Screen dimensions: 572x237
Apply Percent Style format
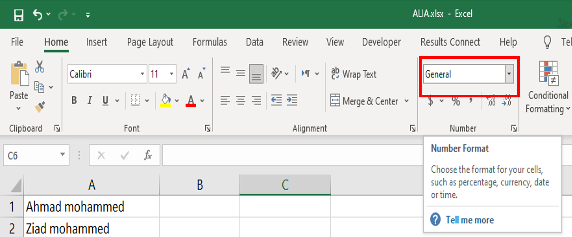coord(456,101)
